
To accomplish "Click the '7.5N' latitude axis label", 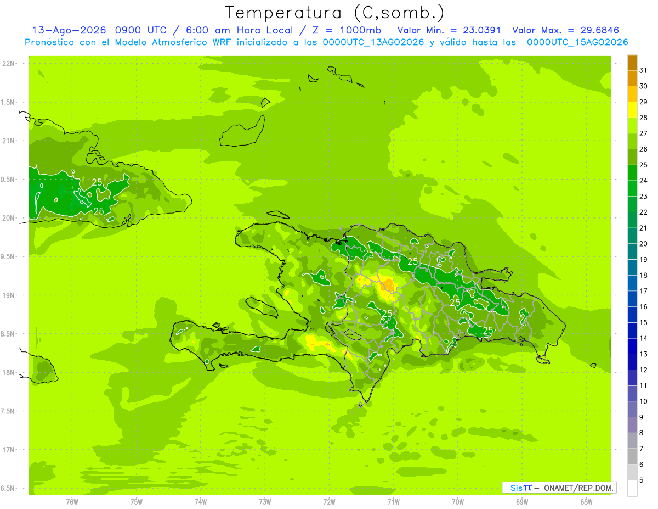I will tap(8, 412).
